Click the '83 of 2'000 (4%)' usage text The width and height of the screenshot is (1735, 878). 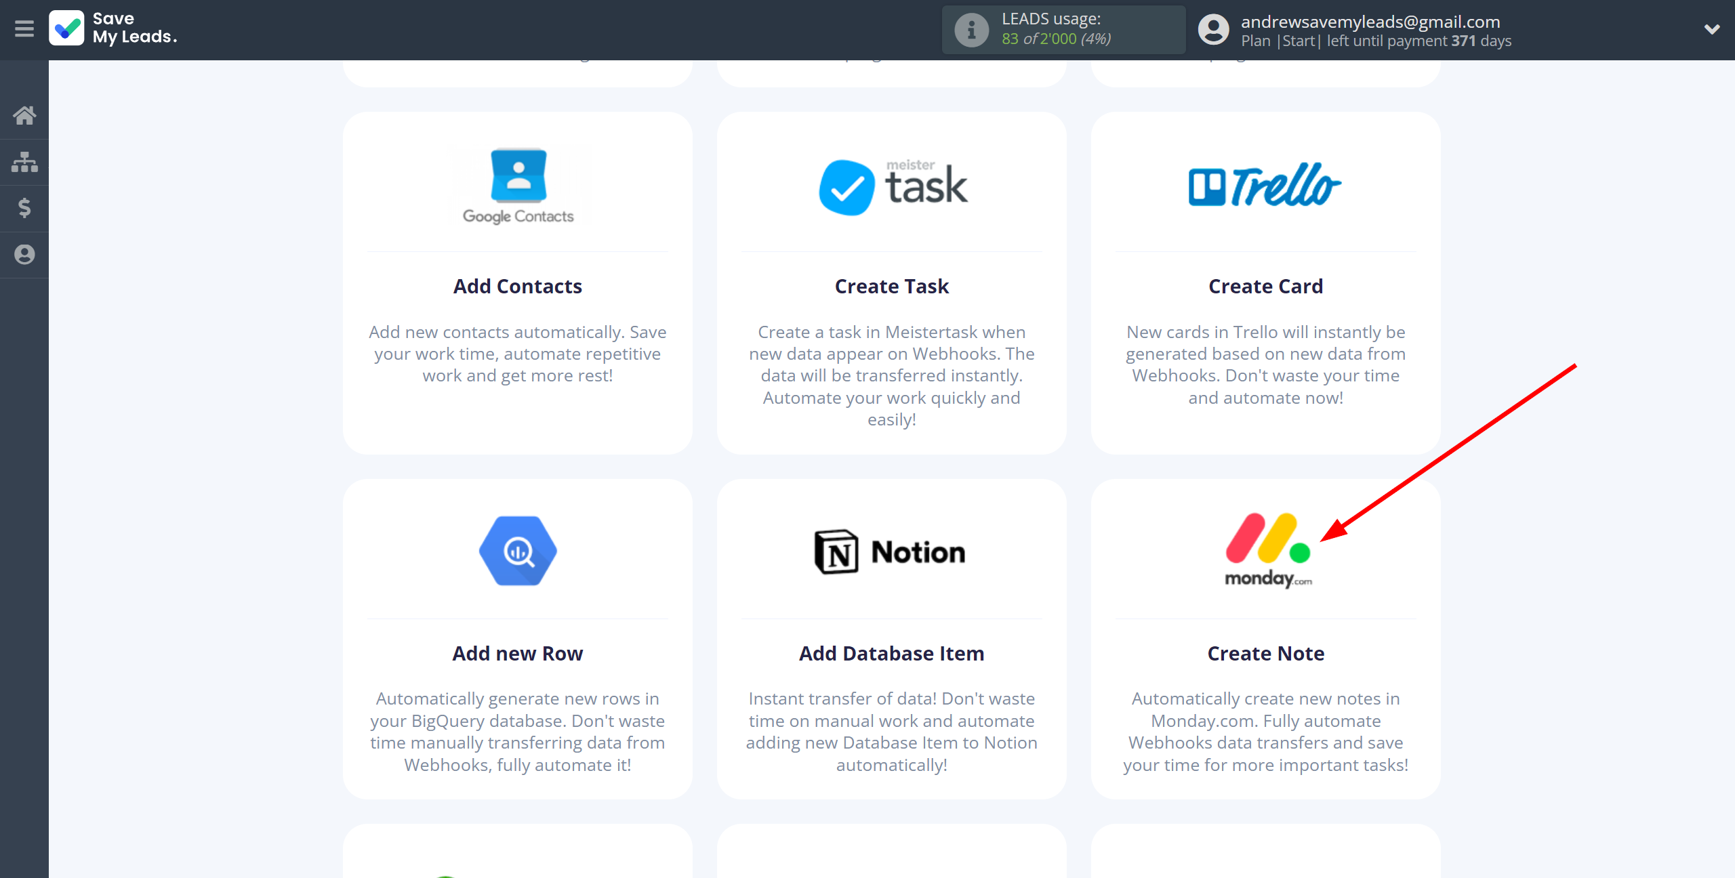click(1056, 39)
